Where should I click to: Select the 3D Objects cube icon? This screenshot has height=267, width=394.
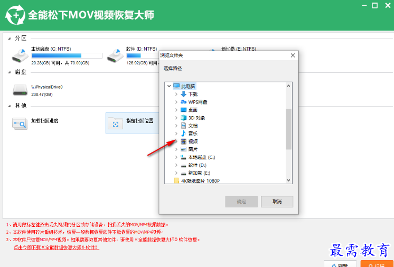point(183,118)
